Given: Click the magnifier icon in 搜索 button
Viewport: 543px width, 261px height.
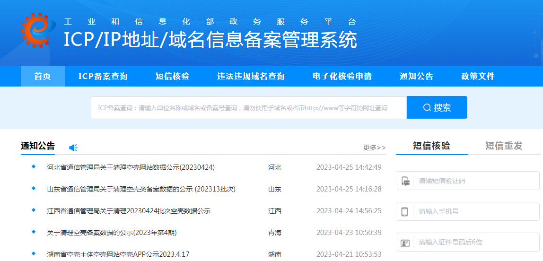Looking at the screenshot, I should [x=427, y=108].
